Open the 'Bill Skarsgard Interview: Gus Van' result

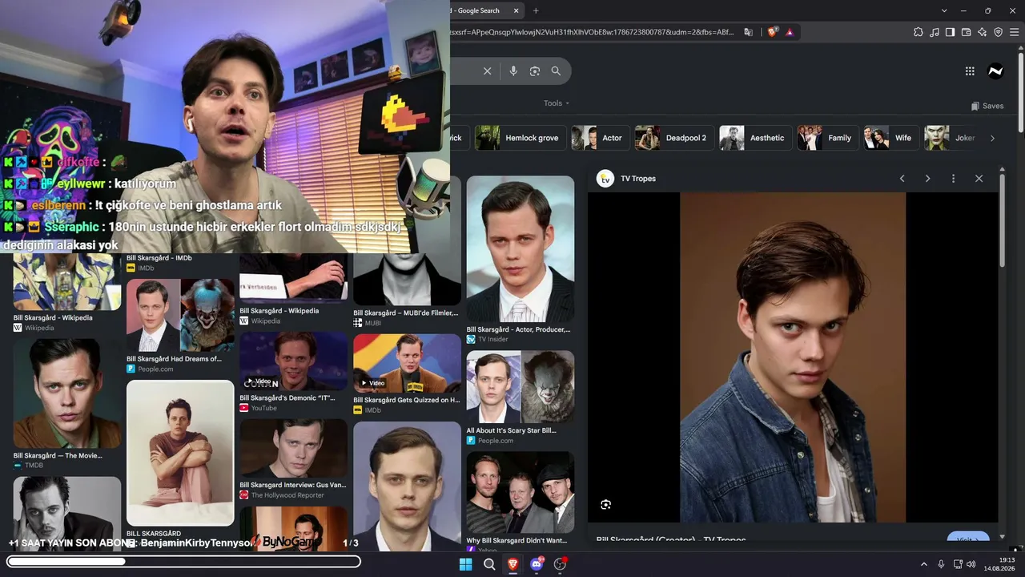[x=294, y=448]
